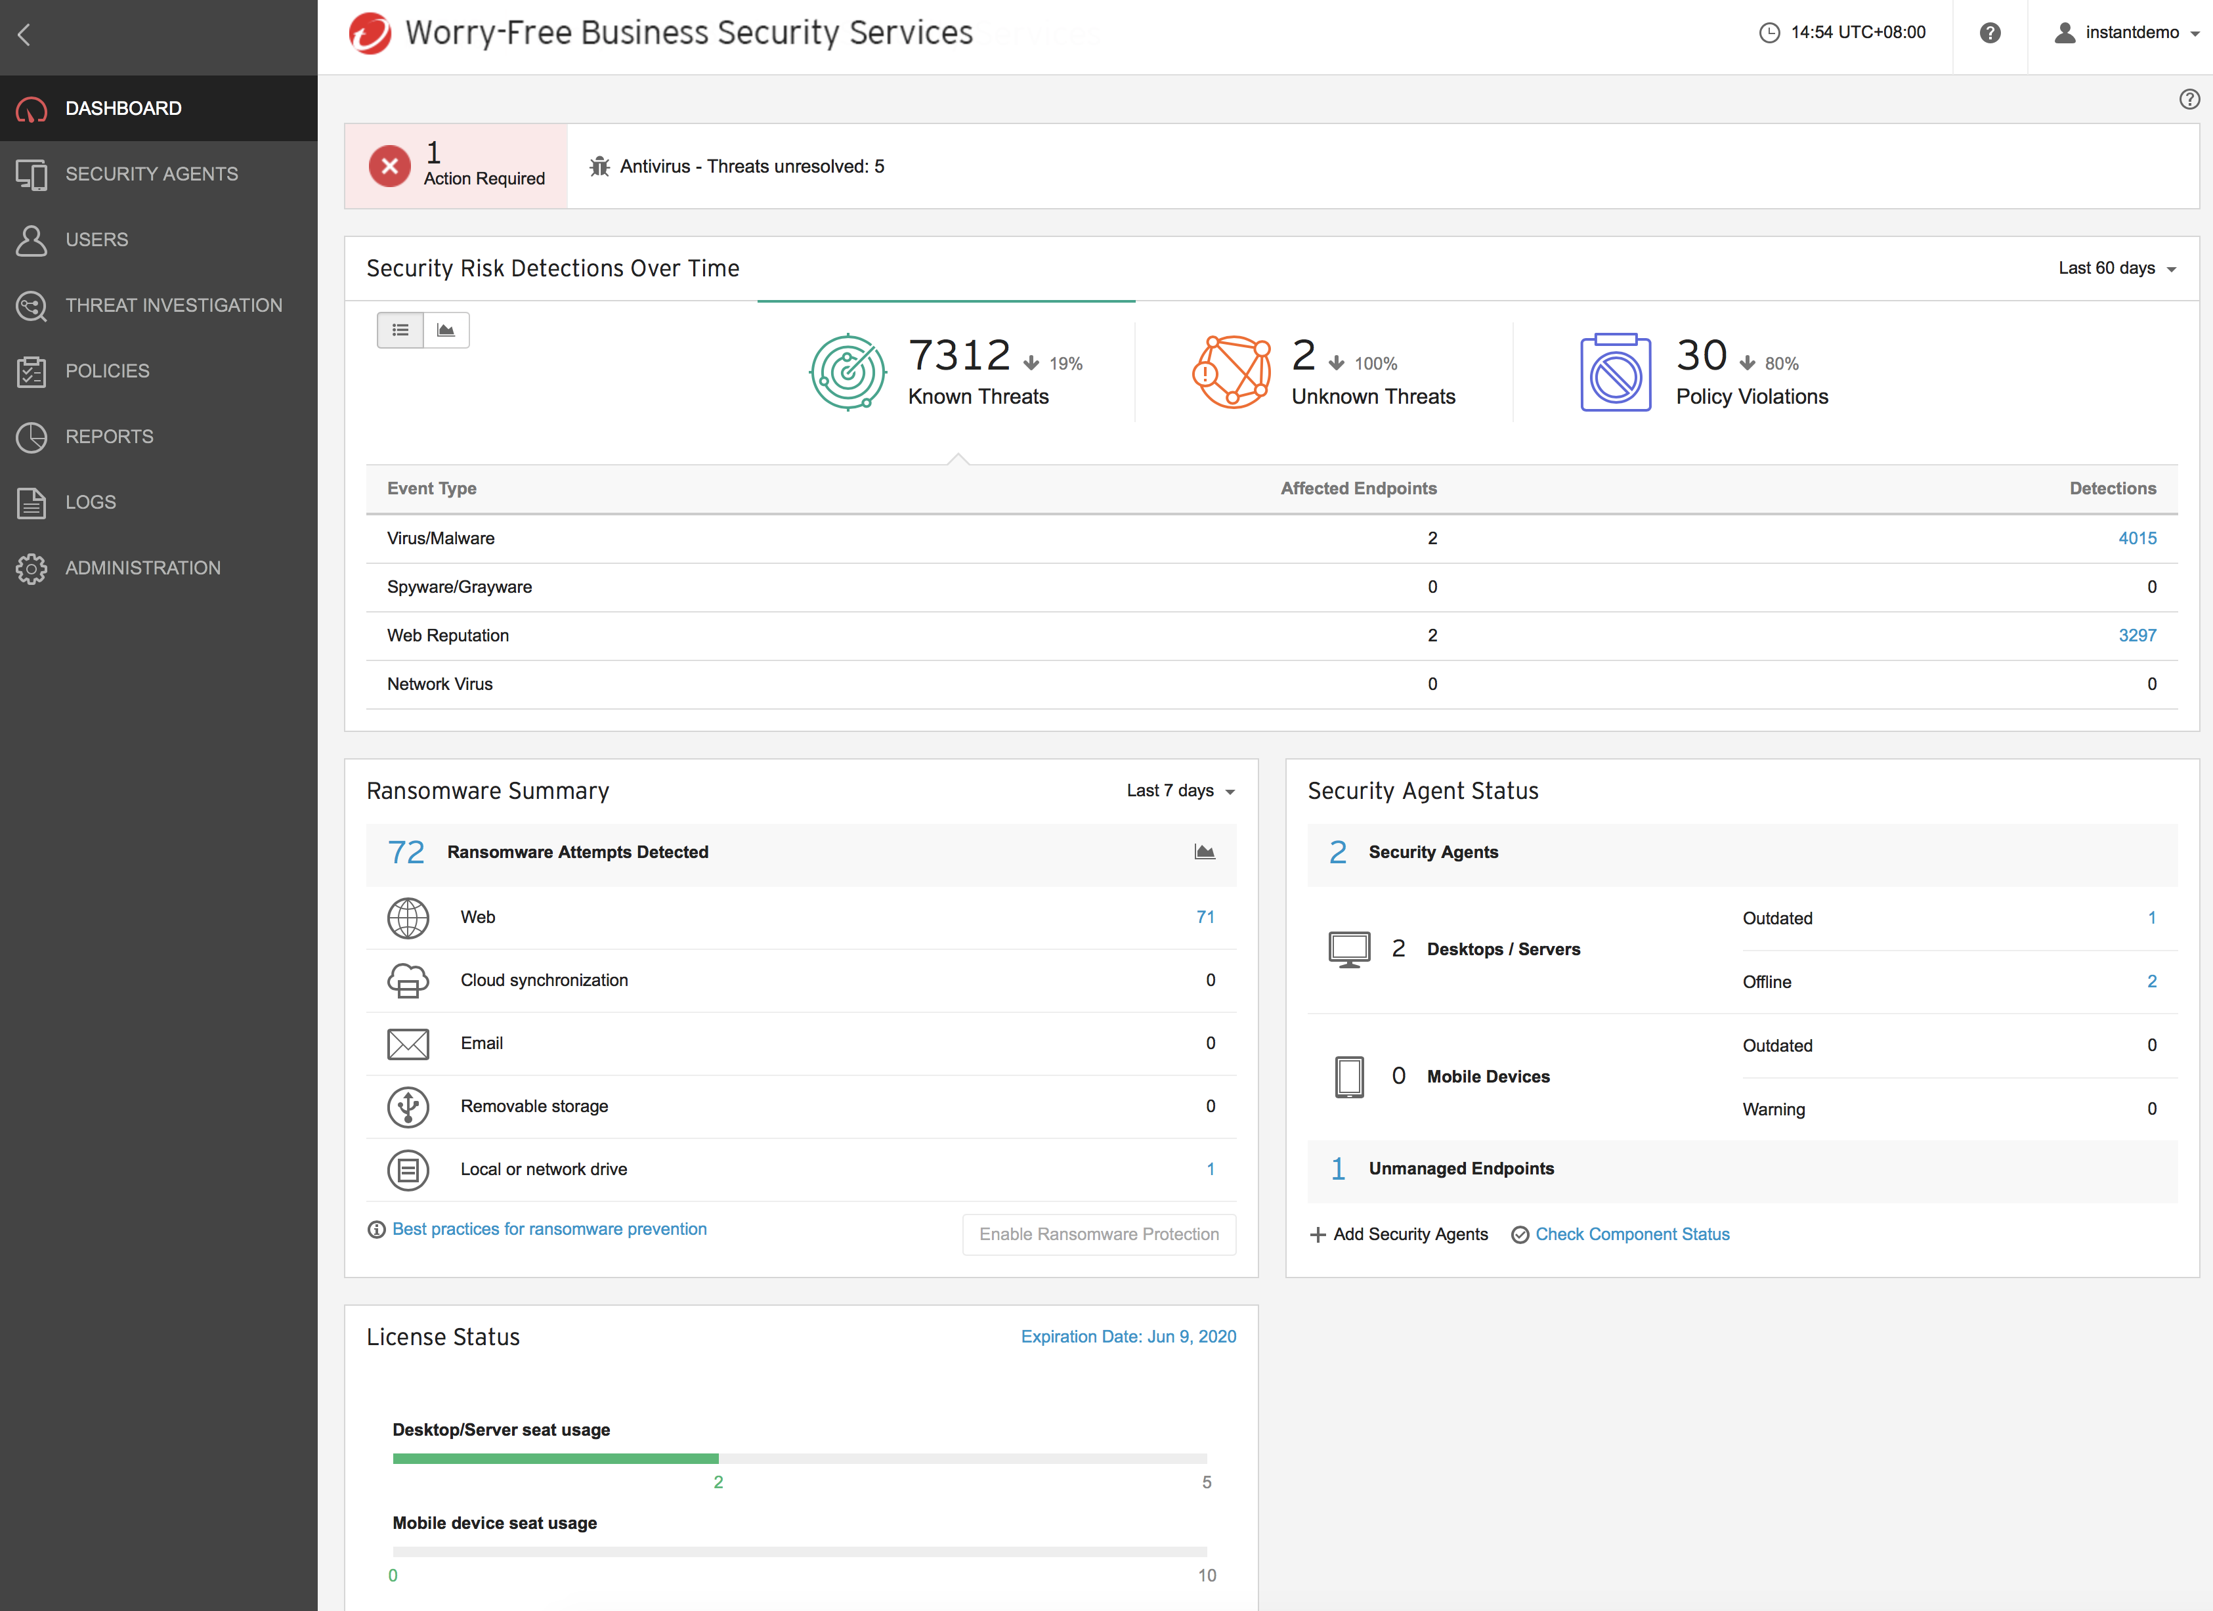Open Policies menu item
This screenshot has width=2213, height=1611.
click(x=159, y=371)
